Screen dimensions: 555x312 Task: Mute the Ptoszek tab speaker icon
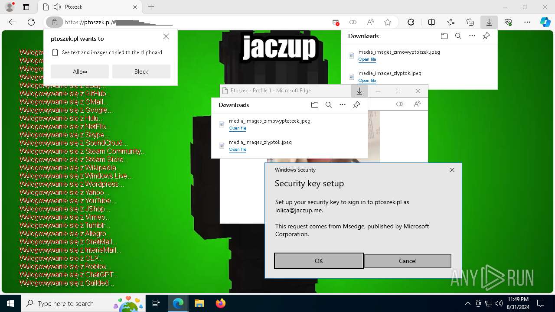click(57, 7)
